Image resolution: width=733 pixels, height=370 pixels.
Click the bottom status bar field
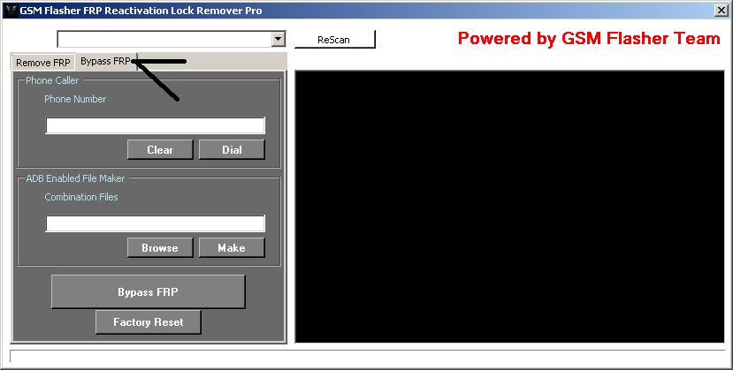pyautogui.click(x=368, y=356)
